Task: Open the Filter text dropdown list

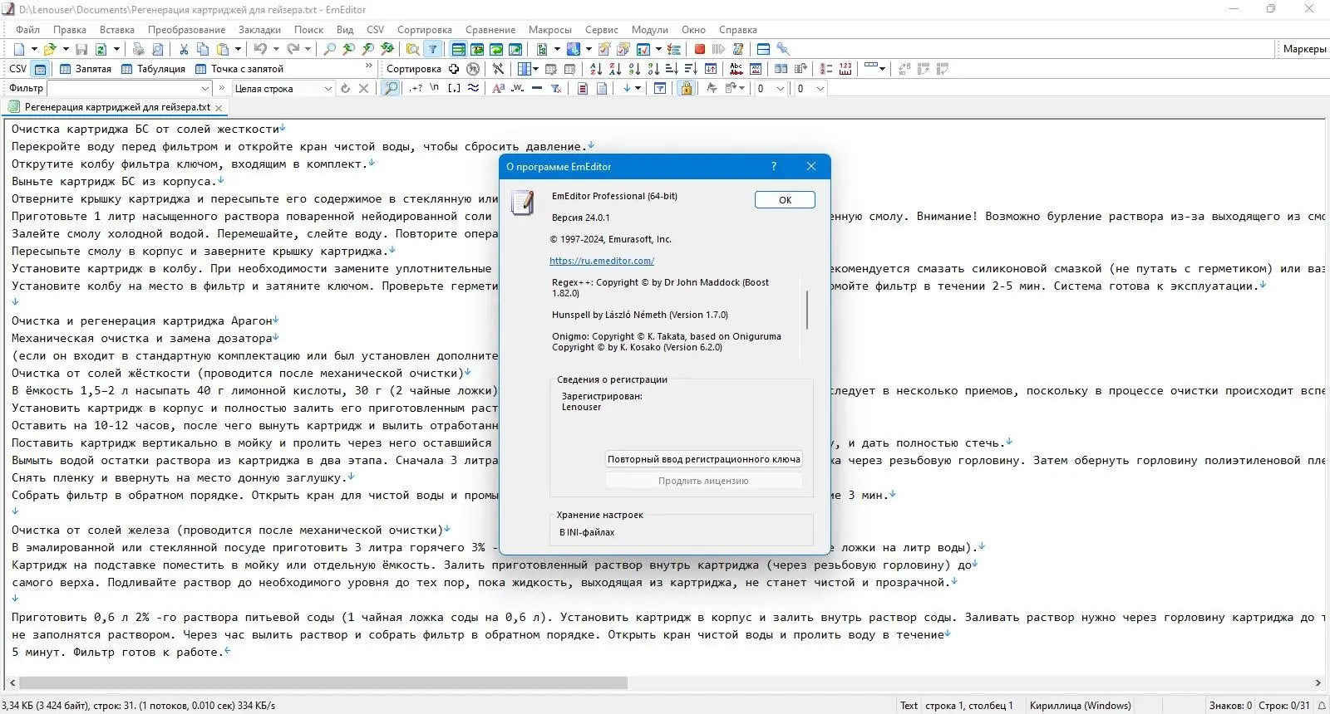Action: [x=204, y=88]
